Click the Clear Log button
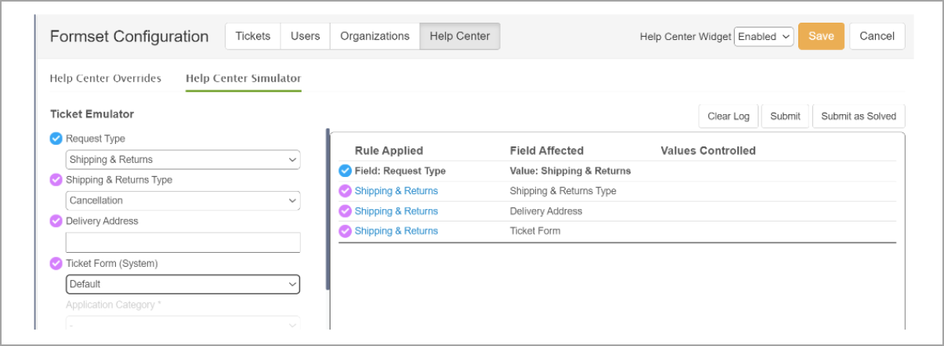This screenshot has width=944, height=346. coord(729,116)
